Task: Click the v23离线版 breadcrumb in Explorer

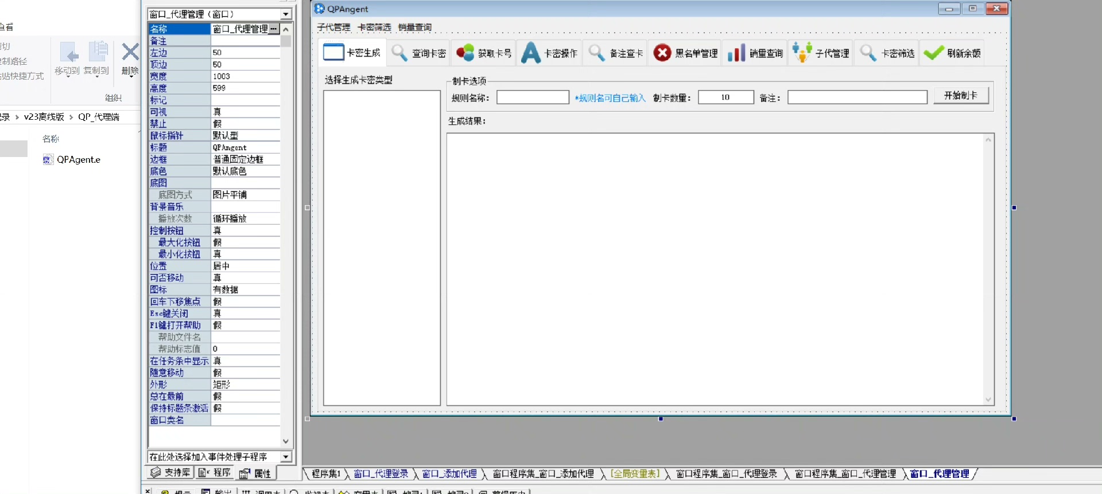Action: (44, 117)
